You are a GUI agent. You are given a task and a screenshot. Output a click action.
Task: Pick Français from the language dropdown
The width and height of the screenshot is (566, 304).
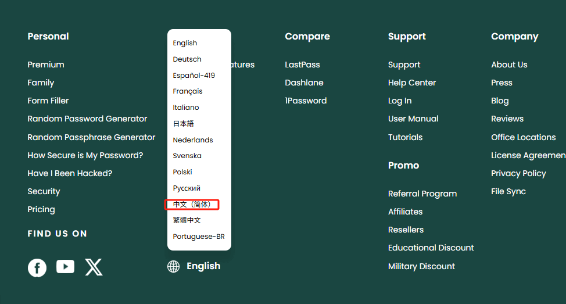click(188, 91)
